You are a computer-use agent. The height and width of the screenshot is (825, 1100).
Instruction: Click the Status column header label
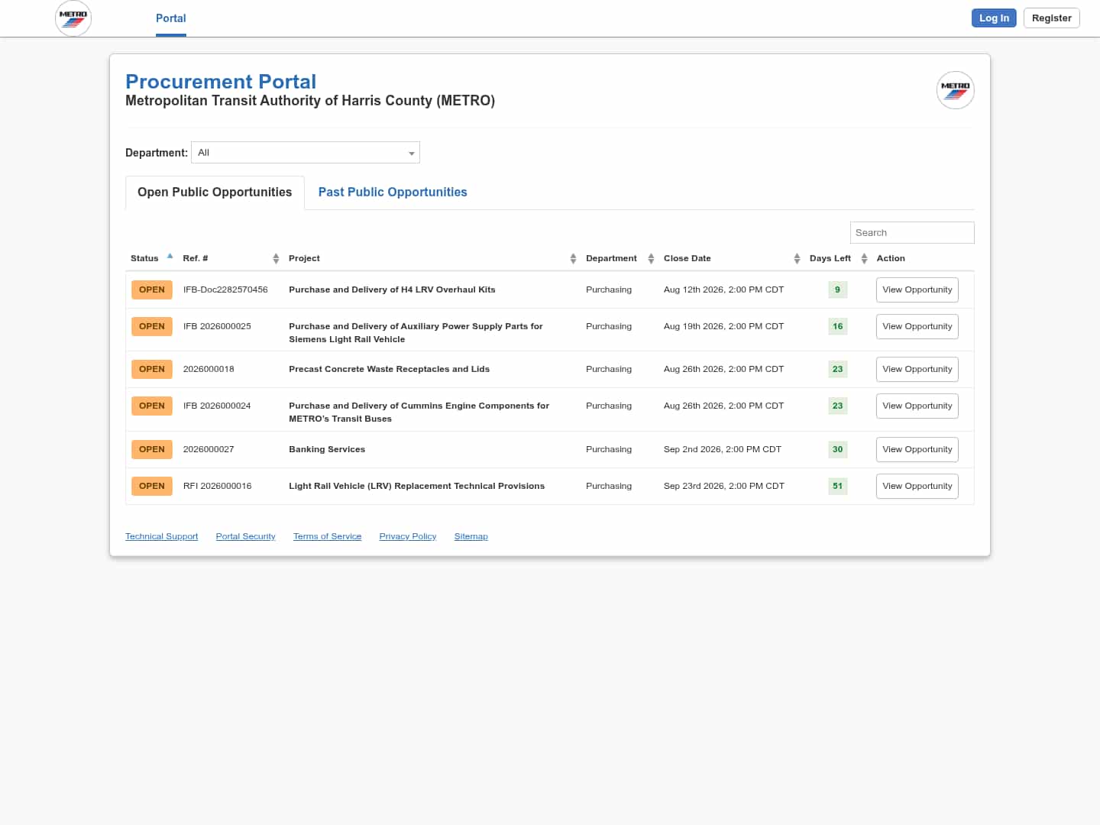click(x=144, y=259)
